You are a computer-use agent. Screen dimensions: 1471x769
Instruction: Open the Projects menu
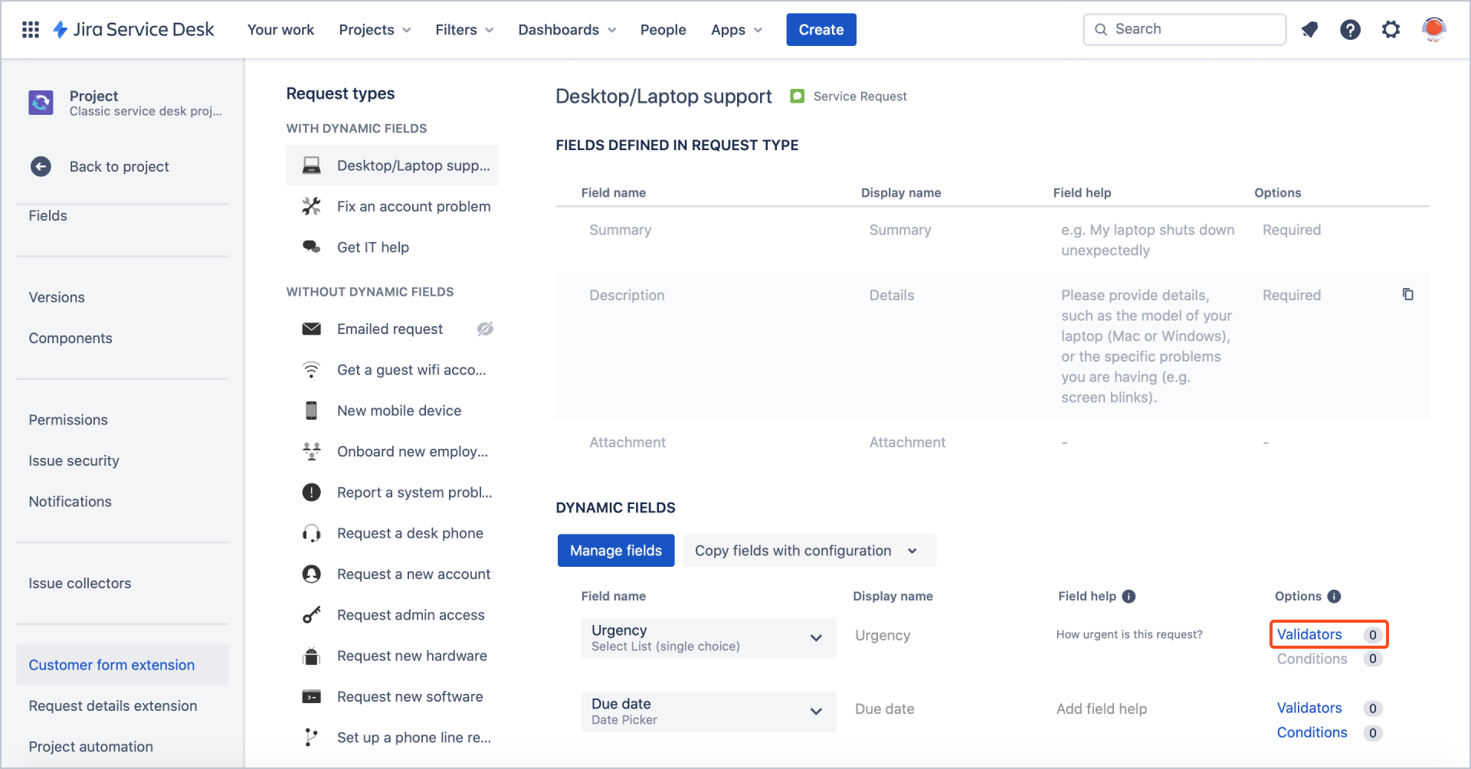[375, 29]
